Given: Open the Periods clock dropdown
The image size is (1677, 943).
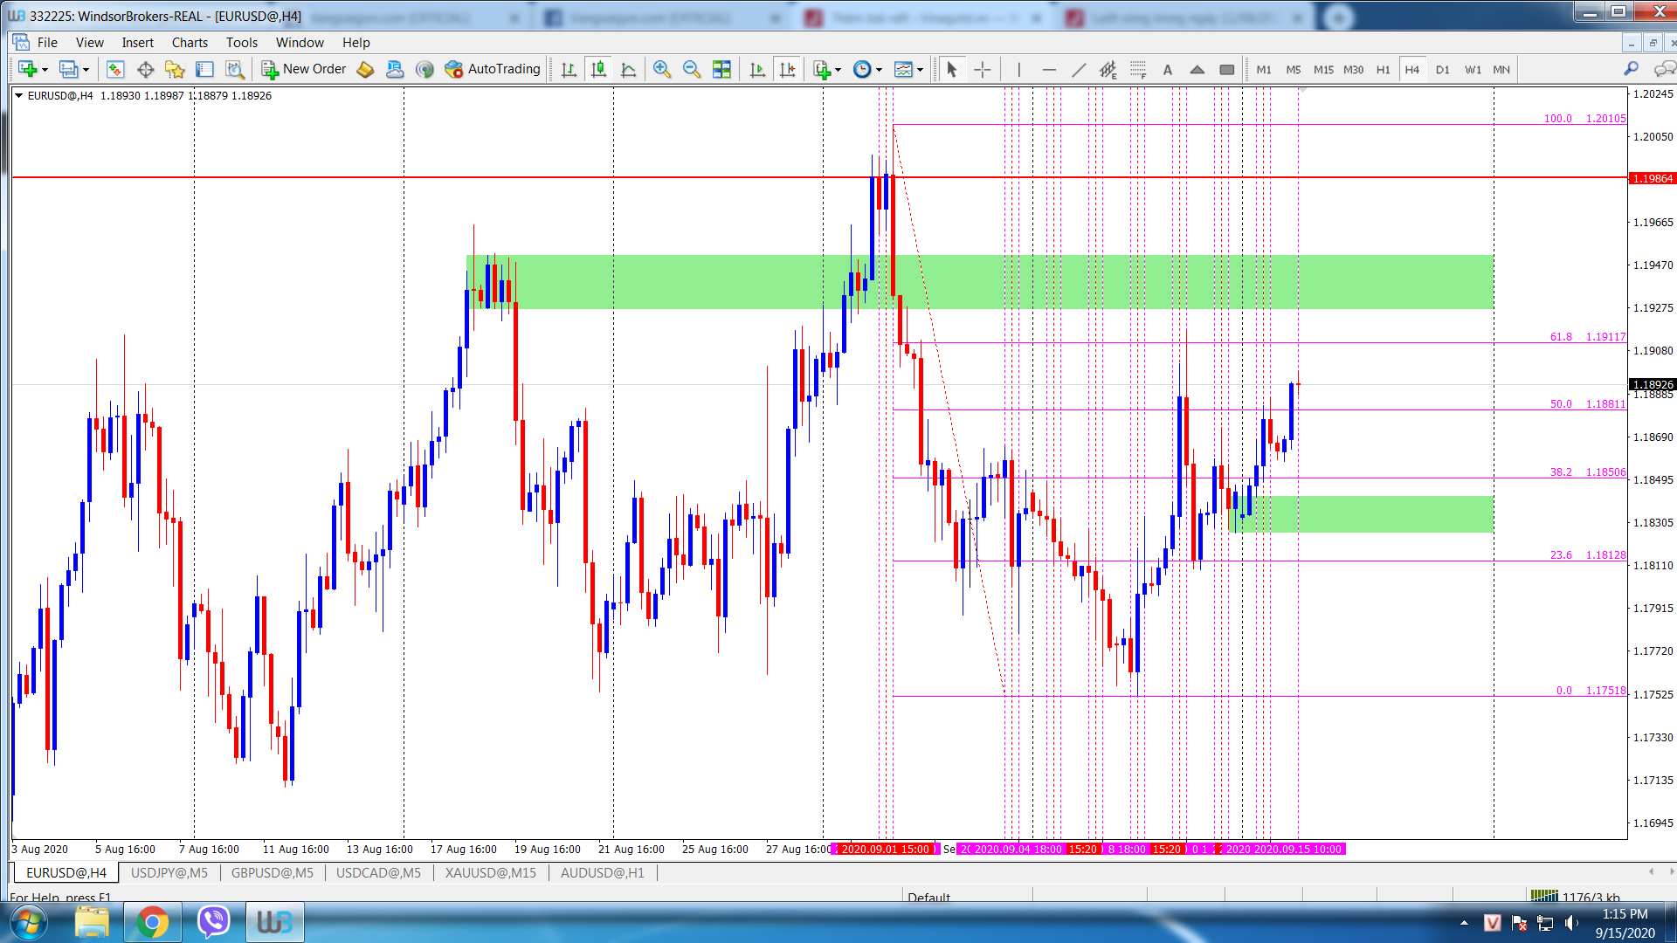Looking at the screenshot, I should click(867, 69).
